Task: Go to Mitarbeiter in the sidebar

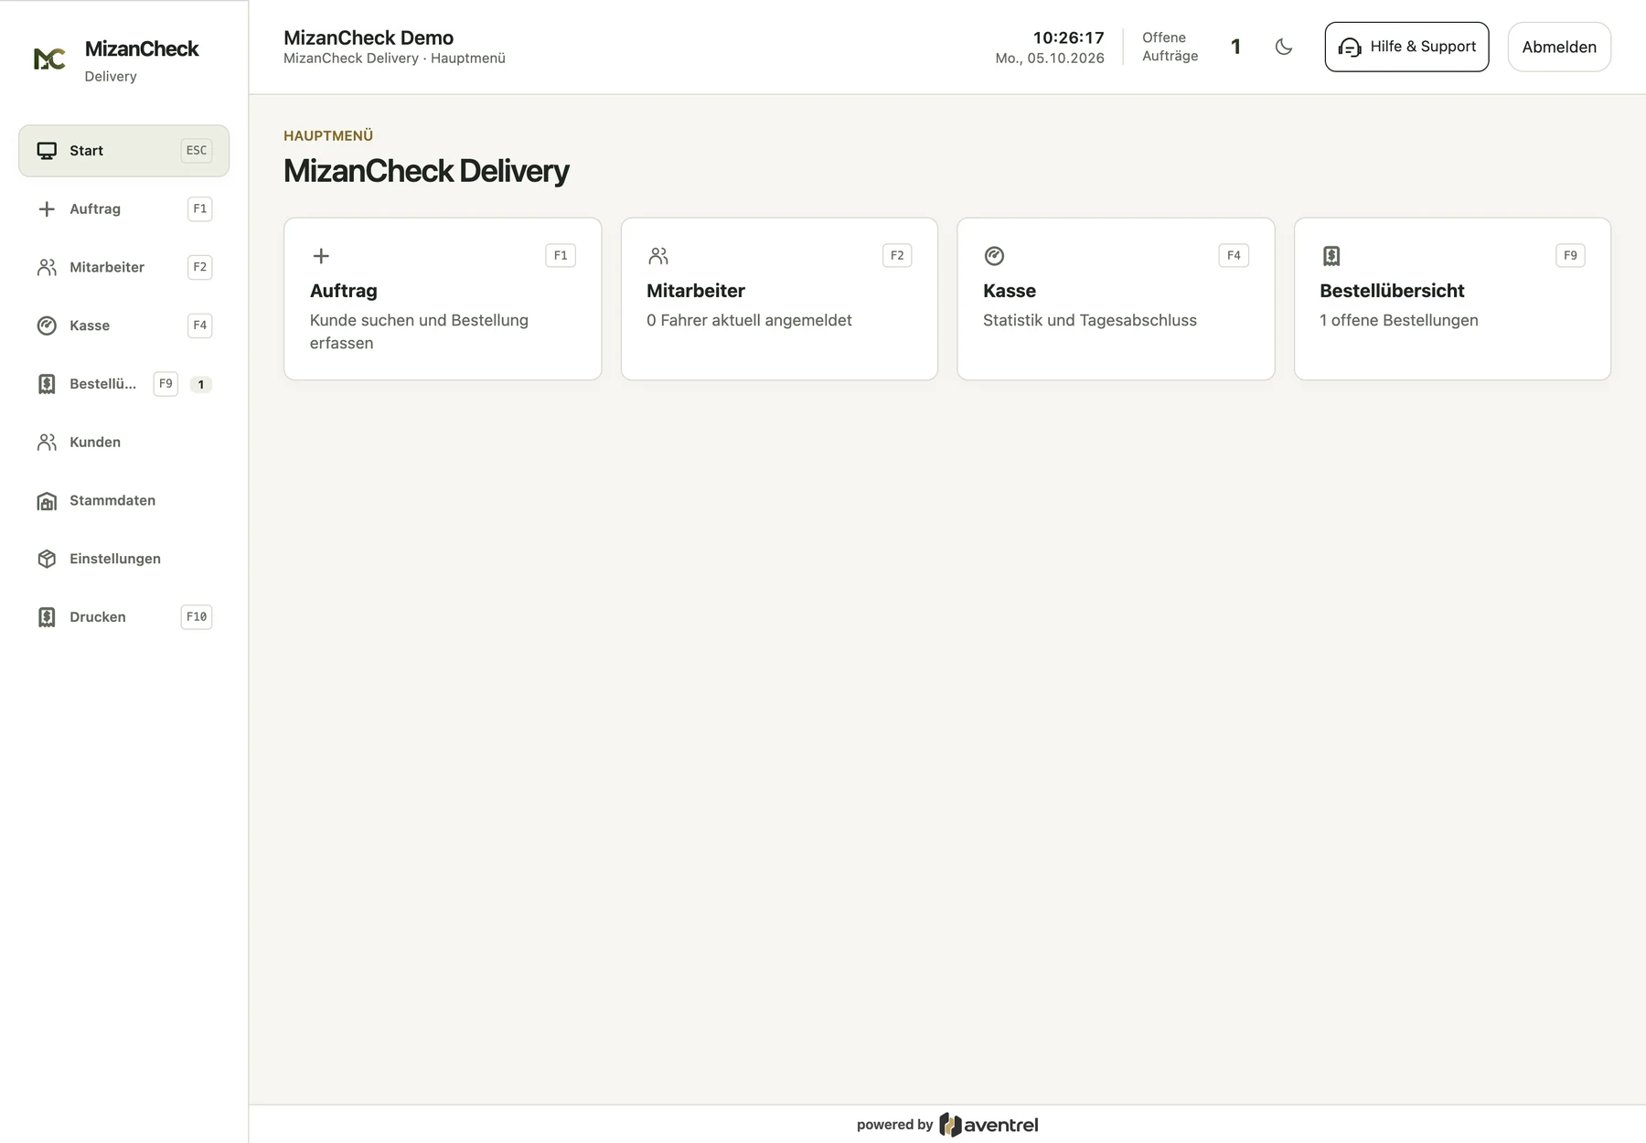Action: pos(123,268)
